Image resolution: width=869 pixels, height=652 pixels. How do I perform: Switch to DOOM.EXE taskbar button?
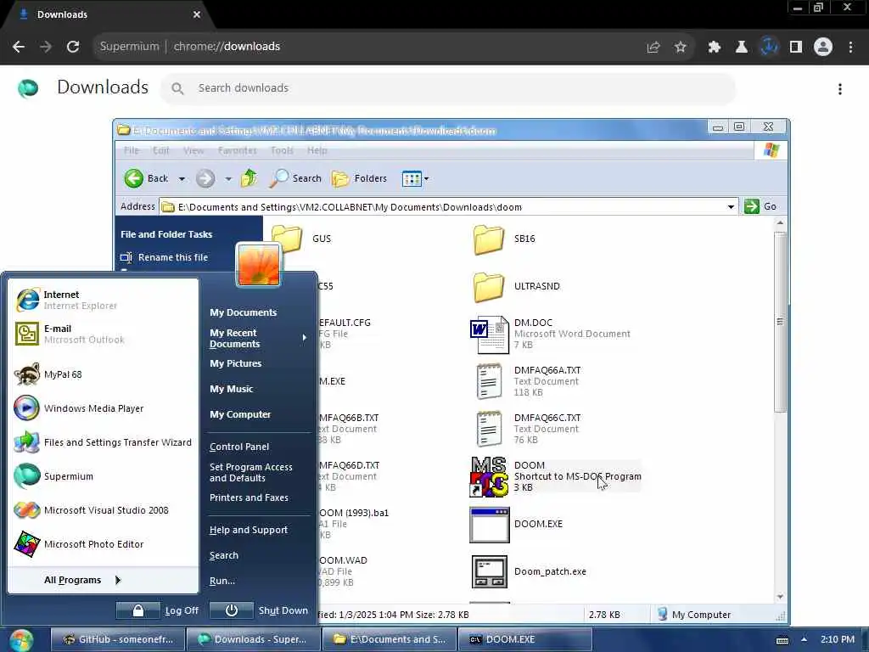pyautogui.click(x=524, y=639)
